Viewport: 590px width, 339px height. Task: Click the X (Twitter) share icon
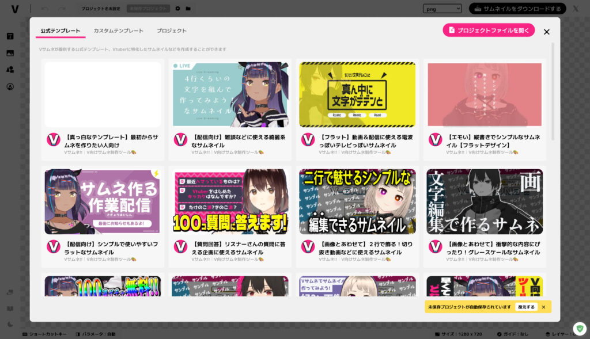[x=575, y=9]
